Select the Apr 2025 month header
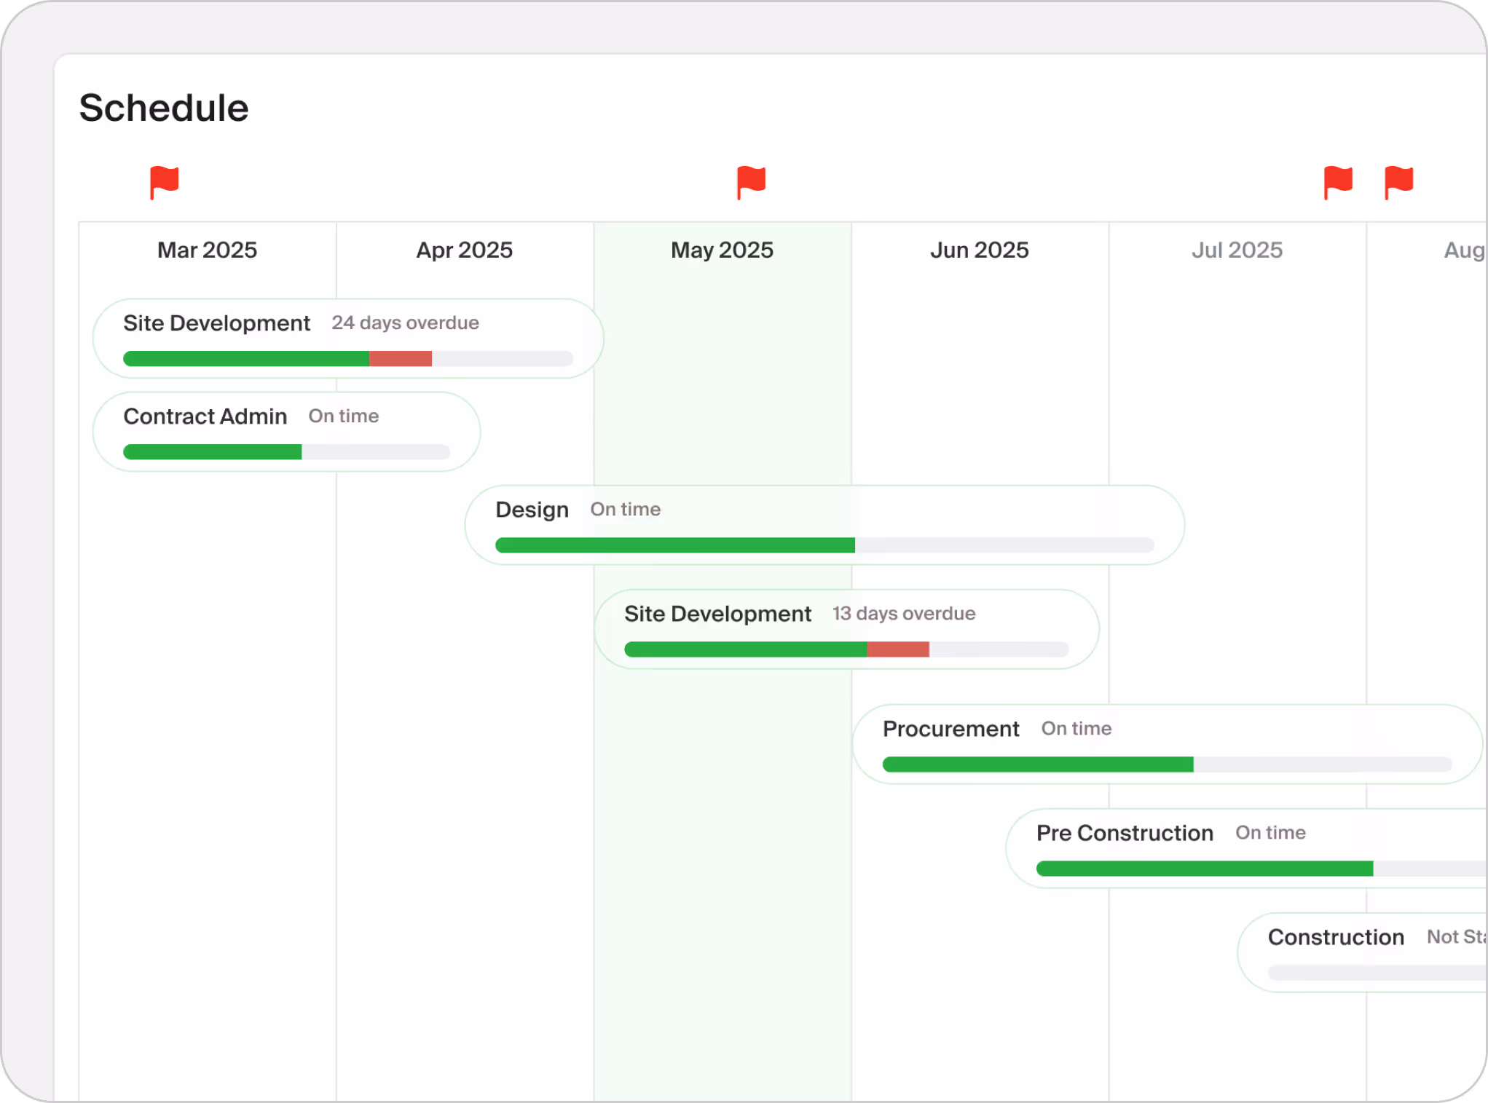Viewport: 1488px width, 1103px height. coord(465,250)
